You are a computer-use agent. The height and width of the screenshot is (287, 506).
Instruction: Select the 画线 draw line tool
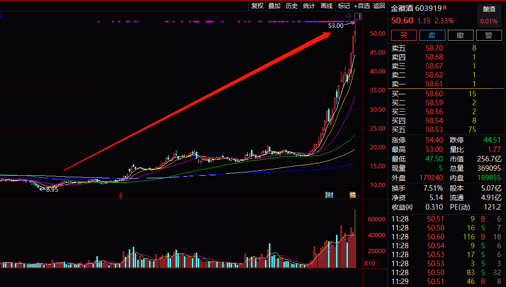(327, 6)
